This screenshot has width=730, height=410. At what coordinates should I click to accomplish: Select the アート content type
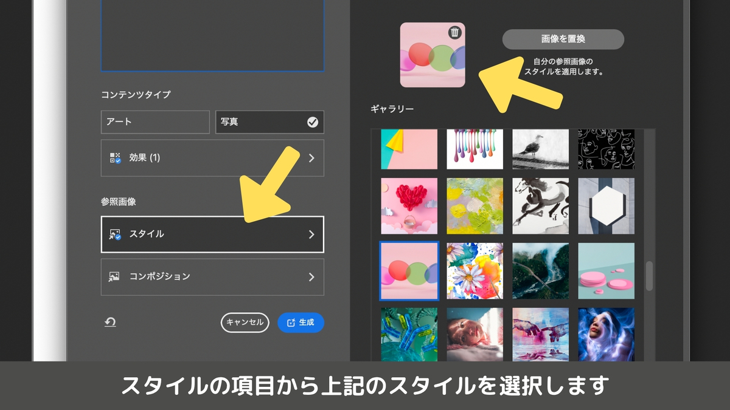tap(155, 122)
